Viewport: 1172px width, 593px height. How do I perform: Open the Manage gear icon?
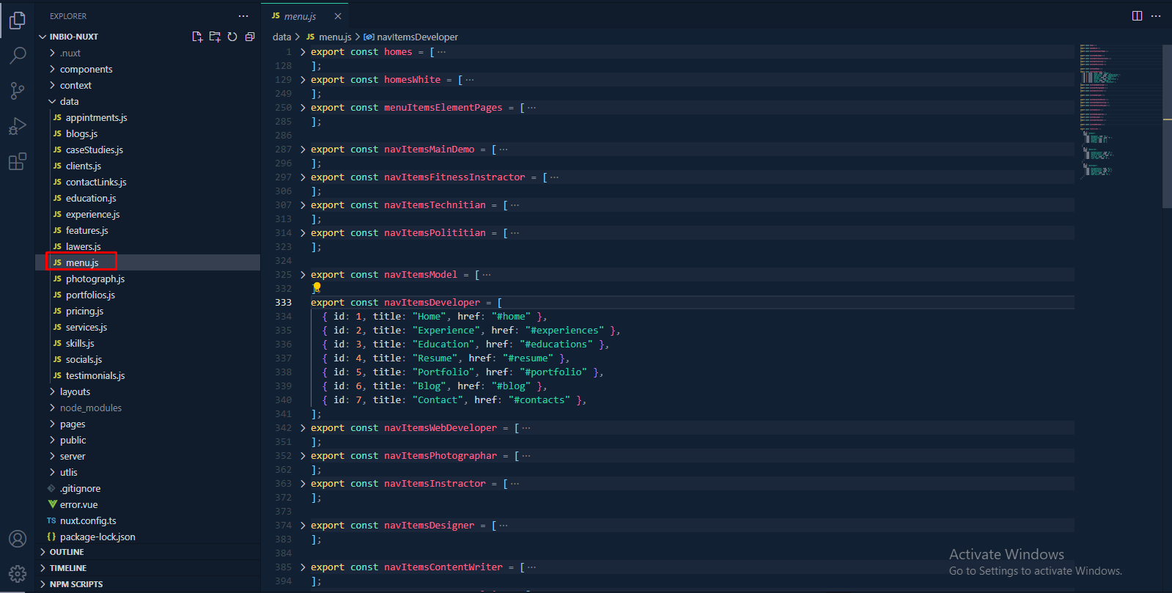pyautogui.click(x=18, y=574)
